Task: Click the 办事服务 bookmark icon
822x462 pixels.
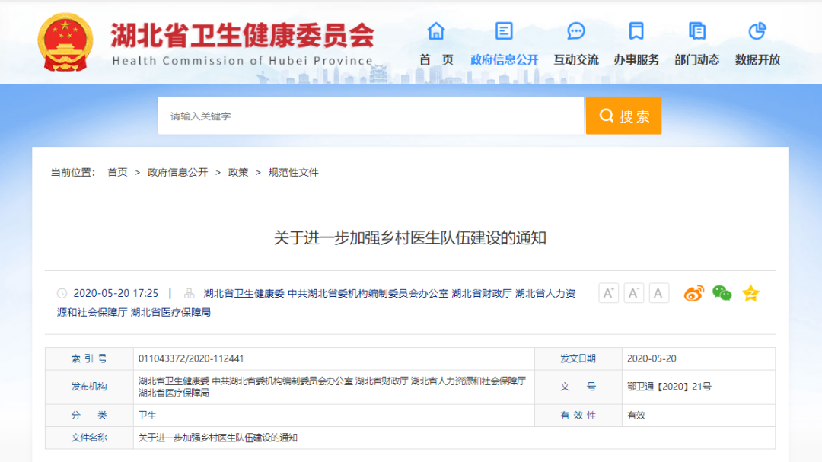Action: (x=636, y=31)
